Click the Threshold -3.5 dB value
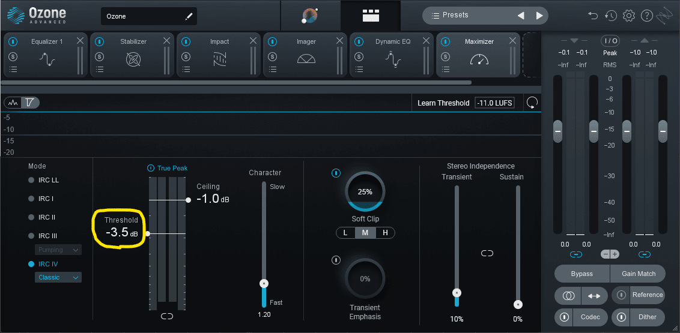 click(x=121, y=232)
